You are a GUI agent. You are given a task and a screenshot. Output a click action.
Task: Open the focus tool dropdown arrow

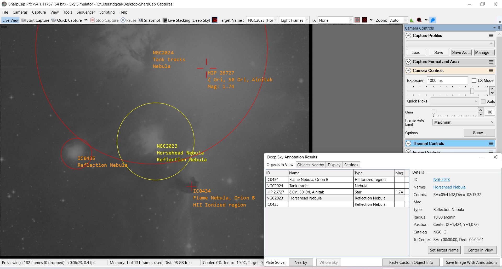(x=426, y=20)
